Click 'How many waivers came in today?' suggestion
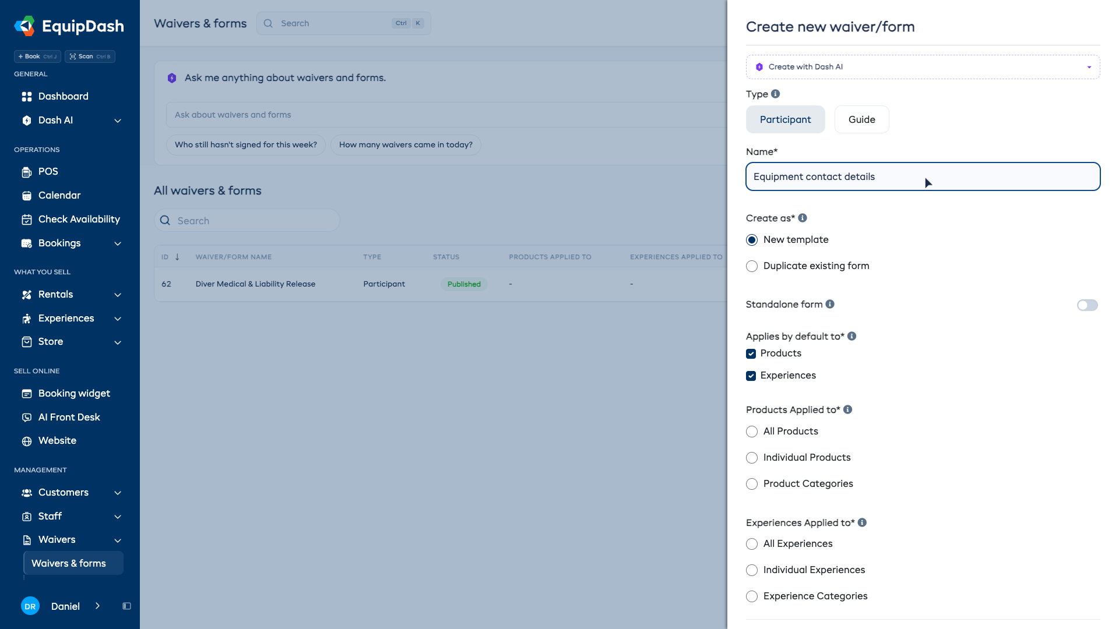Screen dimensions: 1119x629 (x=406, y=145)
